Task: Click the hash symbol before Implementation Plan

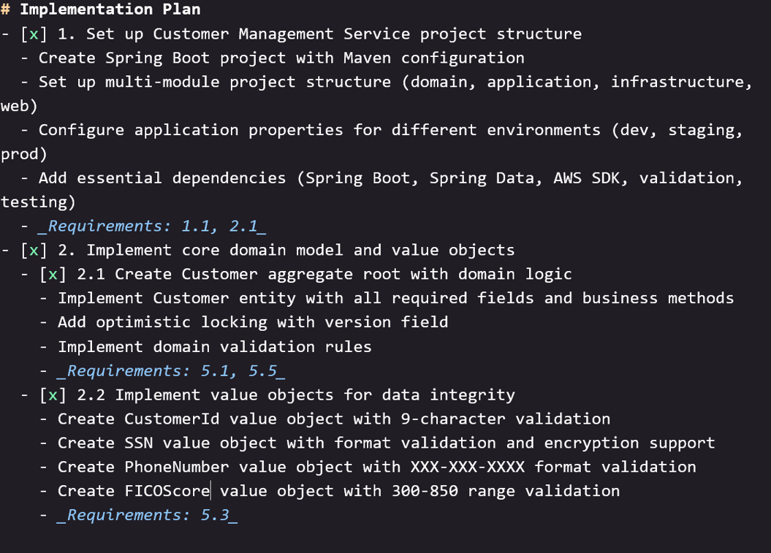Action: pyautogui.click(x=5, y=9)
